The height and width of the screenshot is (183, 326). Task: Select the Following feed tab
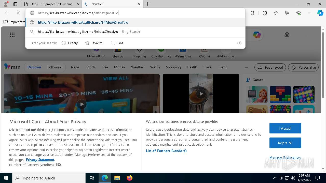point(55,67)
